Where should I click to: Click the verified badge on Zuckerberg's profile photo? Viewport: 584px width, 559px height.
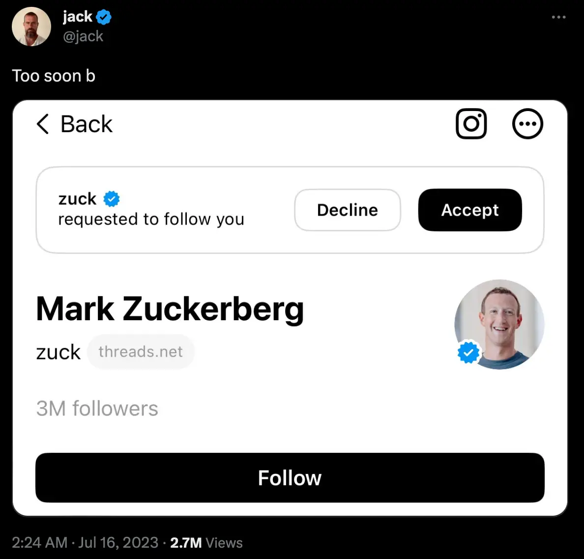tap(468, 352)
